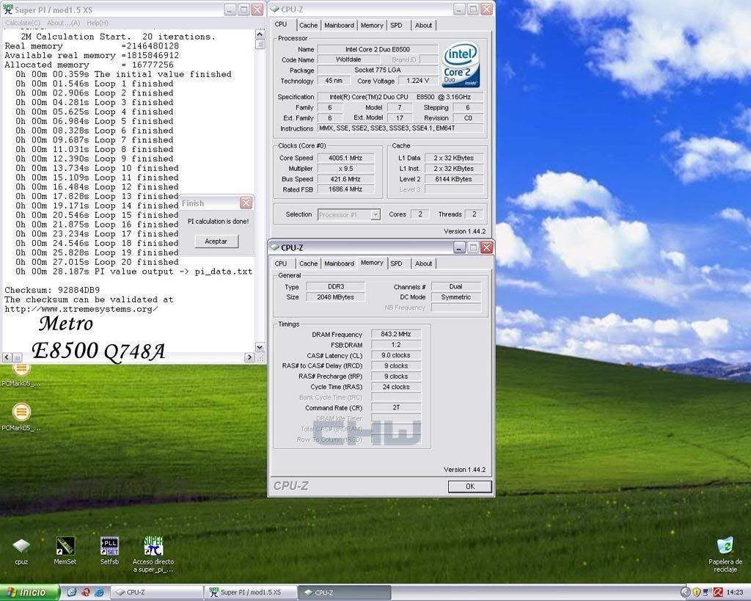Click the Bus Speed value 421.6 MHz

(346, 179)
